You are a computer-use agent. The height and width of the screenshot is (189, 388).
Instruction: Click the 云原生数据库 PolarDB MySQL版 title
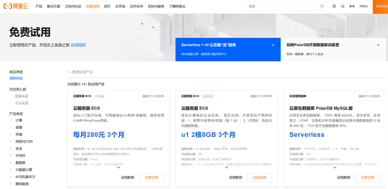pyautogui.click(x=321, y=108)
